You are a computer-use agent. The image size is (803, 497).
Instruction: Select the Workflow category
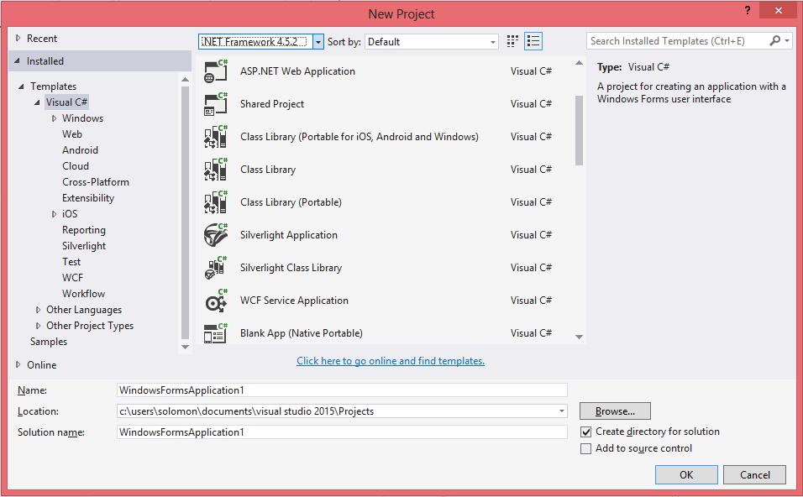coord(83,293)
